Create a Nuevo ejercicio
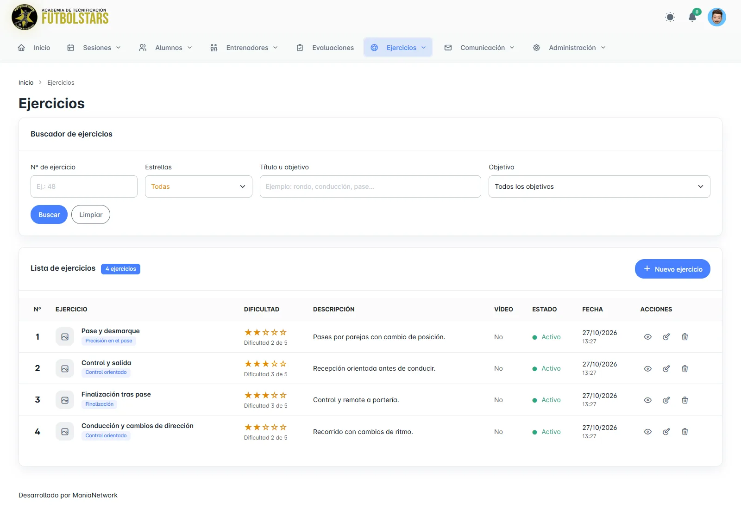Viewport: 741px width, 509px height. [672, 269]
